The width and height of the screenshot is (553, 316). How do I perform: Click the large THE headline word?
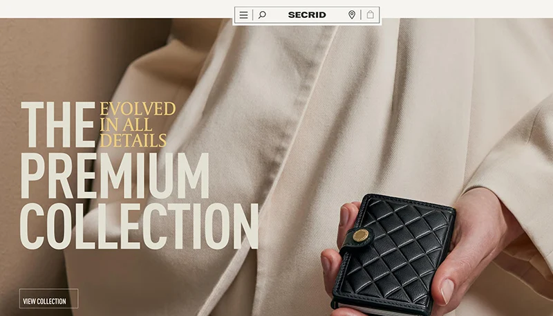[x=58, y=124]
